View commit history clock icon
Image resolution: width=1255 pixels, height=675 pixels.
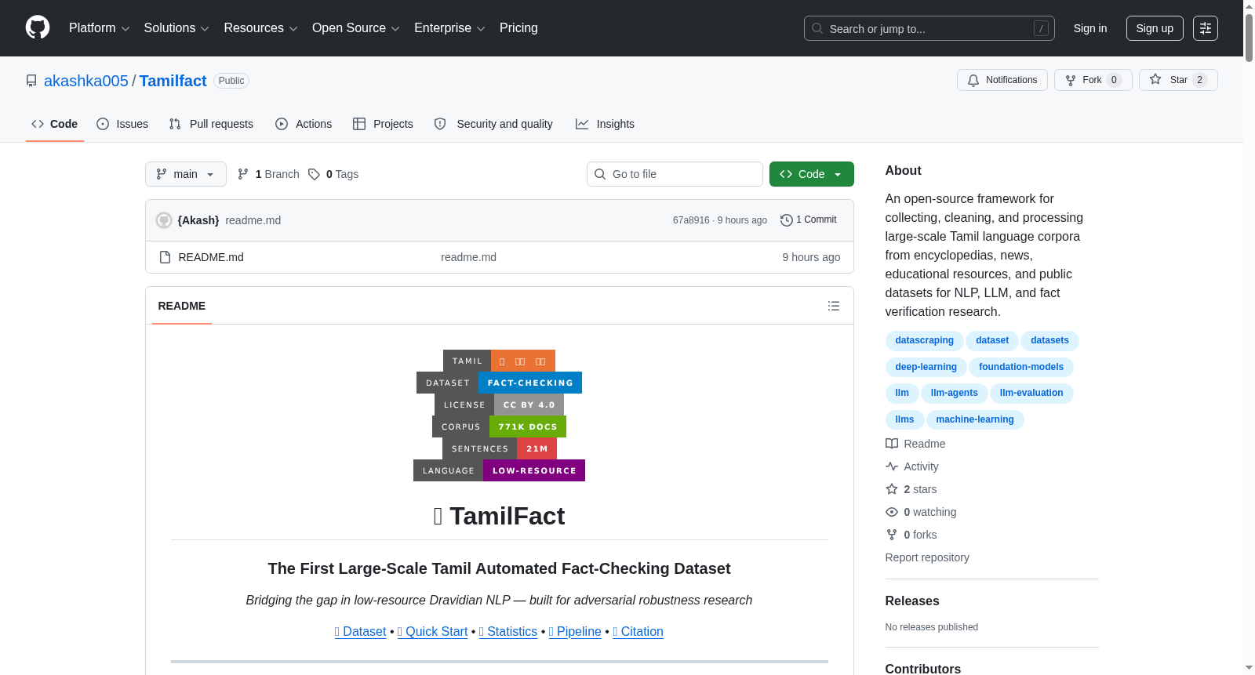tap(787, 220)
